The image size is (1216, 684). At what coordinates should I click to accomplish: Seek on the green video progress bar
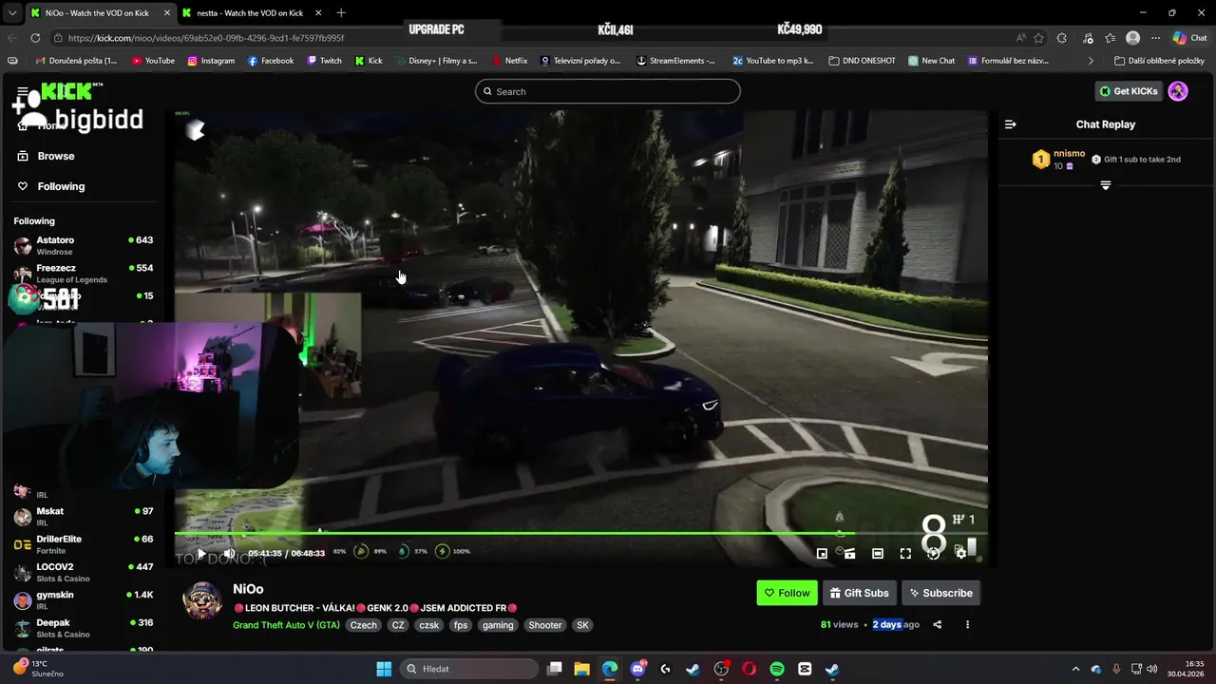pos(580,533)
